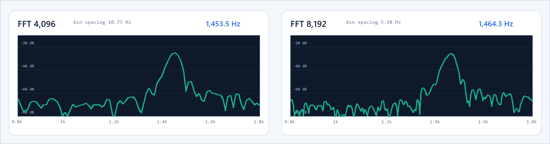Click the -40 dB label in FFT 8,192 chart
The height and width of the screenshot is (144, 550).
tap(300, 66)
